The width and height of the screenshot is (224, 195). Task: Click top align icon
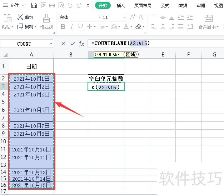click(x=154, y=17)
